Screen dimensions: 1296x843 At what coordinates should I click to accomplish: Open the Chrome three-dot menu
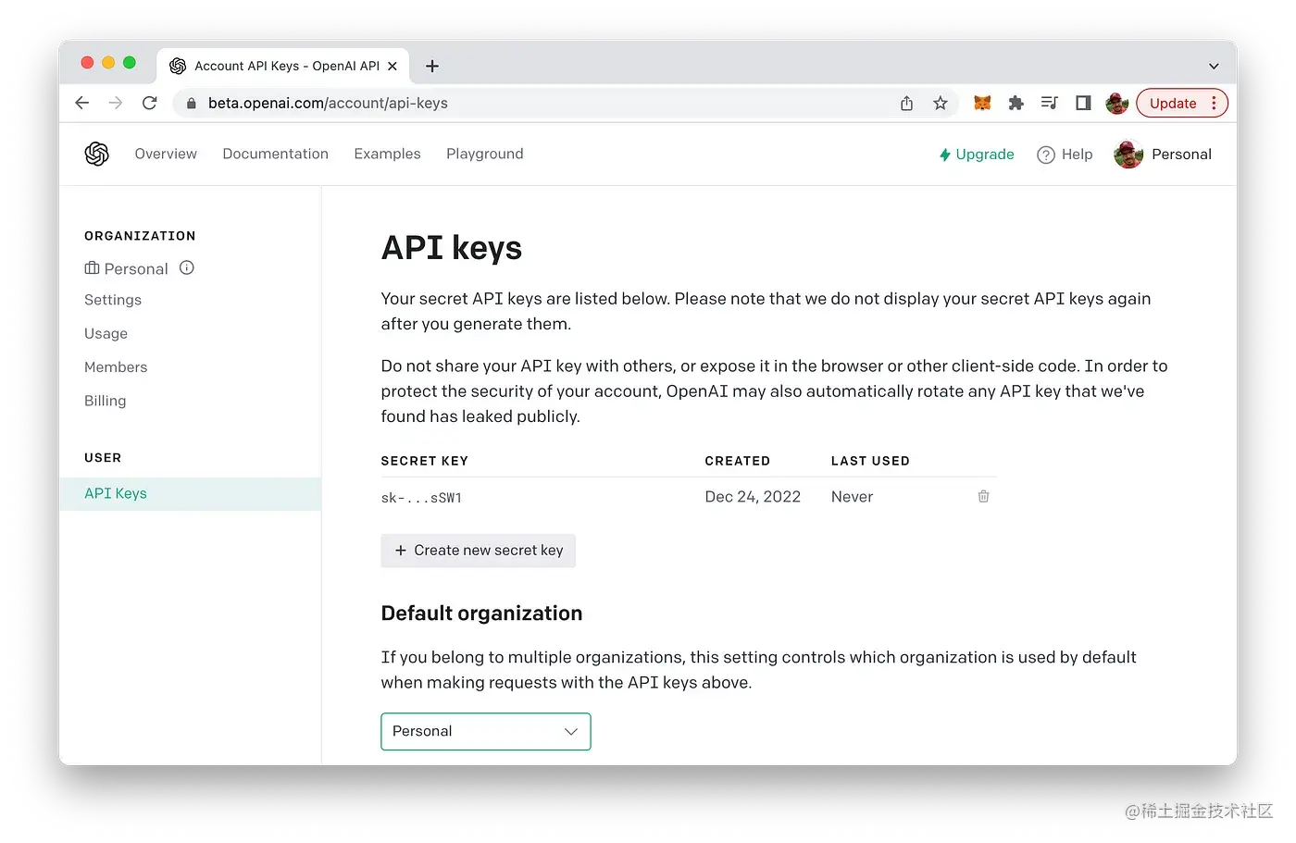[x=1214, y=104]
